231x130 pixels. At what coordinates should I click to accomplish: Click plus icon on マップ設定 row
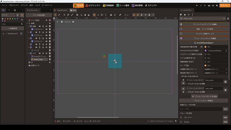47,20
